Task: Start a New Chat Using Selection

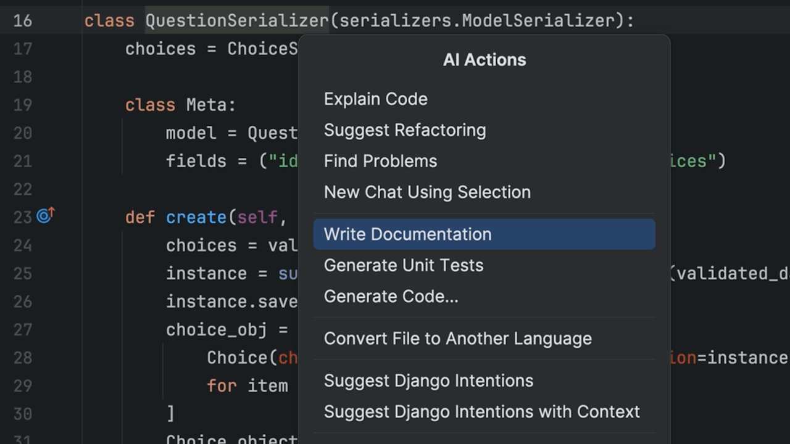Action: click(427, 192)
